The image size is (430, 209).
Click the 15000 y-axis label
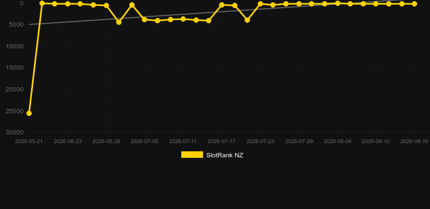pyautogui.click(x=15, y=67)
